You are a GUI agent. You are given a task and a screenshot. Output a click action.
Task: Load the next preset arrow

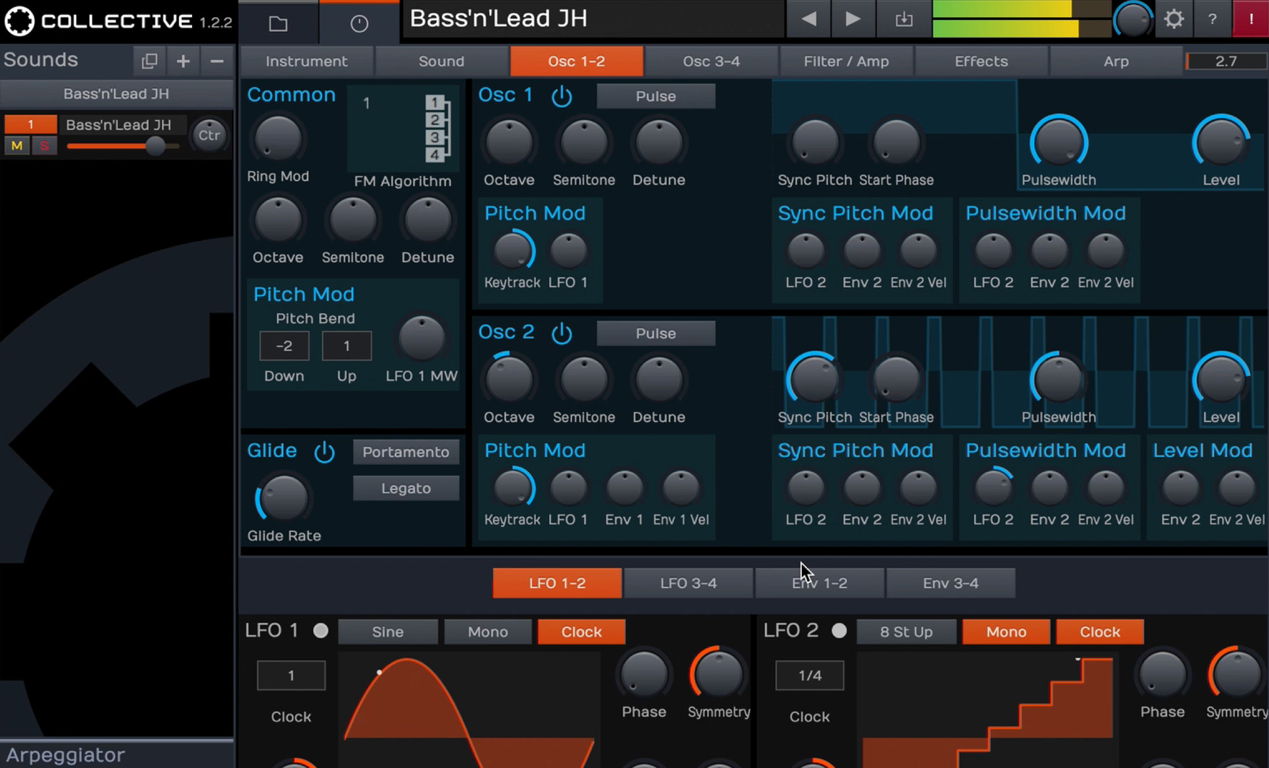click(853, 19)
